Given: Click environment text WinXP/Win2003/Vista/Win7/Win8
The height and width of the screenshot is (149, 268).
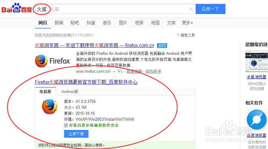Looking at the screenshot, I should 105,119.
